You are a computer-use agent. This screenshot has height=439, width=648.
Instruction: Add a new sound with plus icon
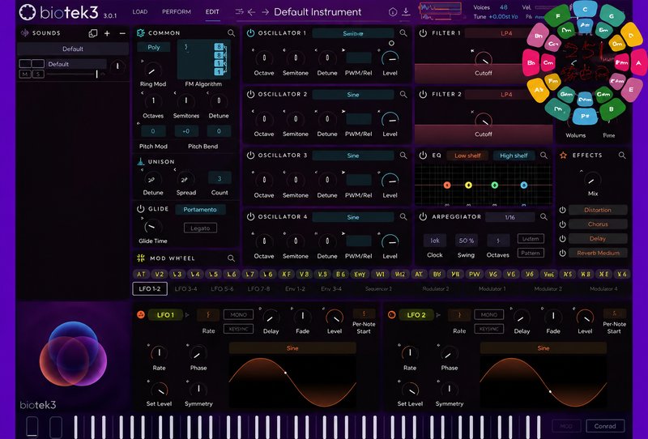point(107,33)
